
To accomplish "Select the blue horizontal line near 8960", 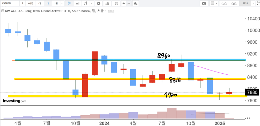I will click(130, 60).
